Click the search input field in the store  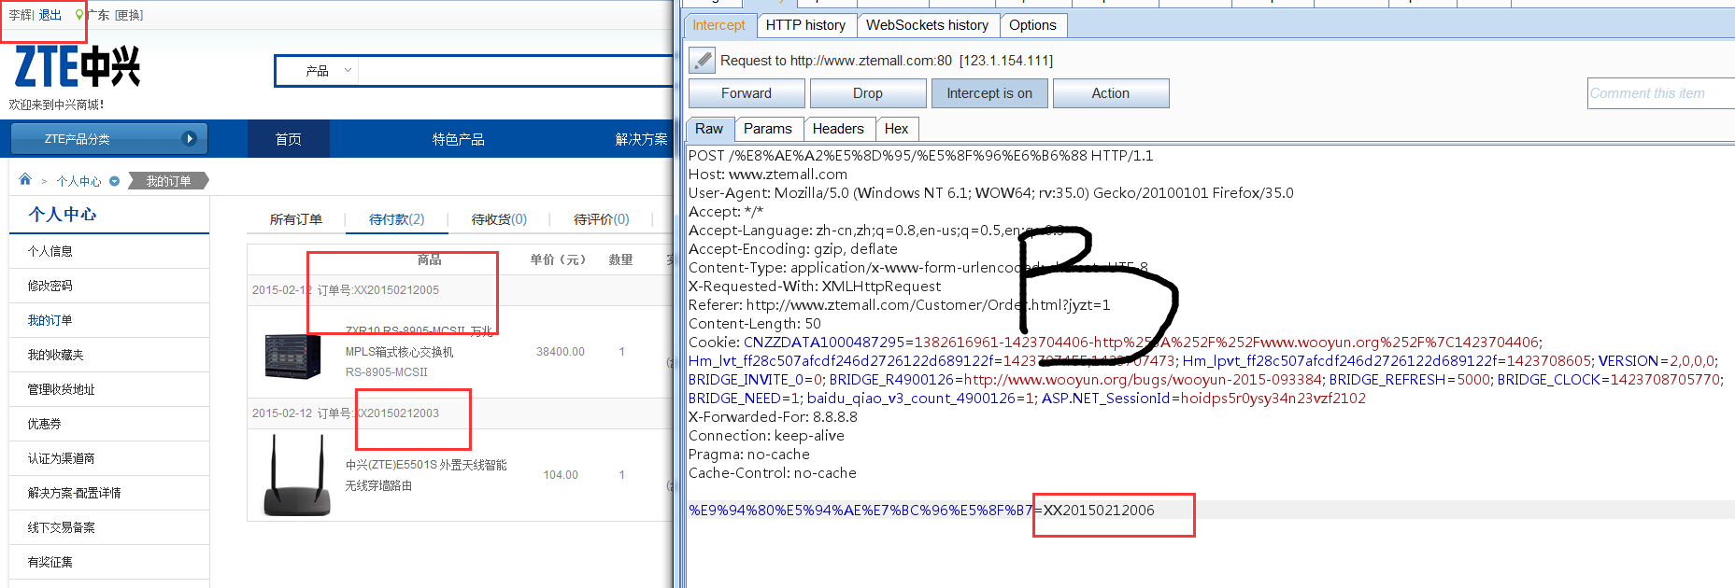[x=515, y=70]
